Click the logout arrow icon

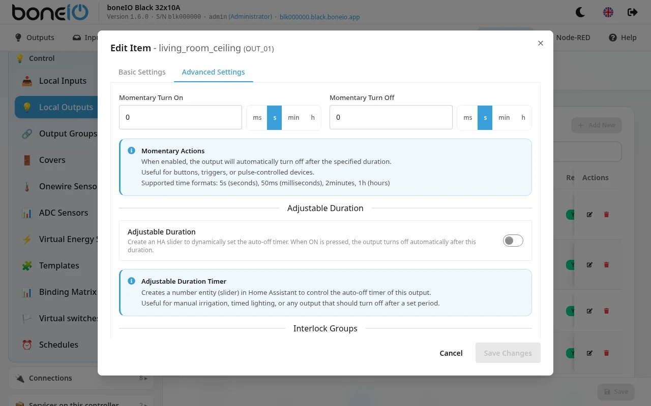[x=633, y=12]
